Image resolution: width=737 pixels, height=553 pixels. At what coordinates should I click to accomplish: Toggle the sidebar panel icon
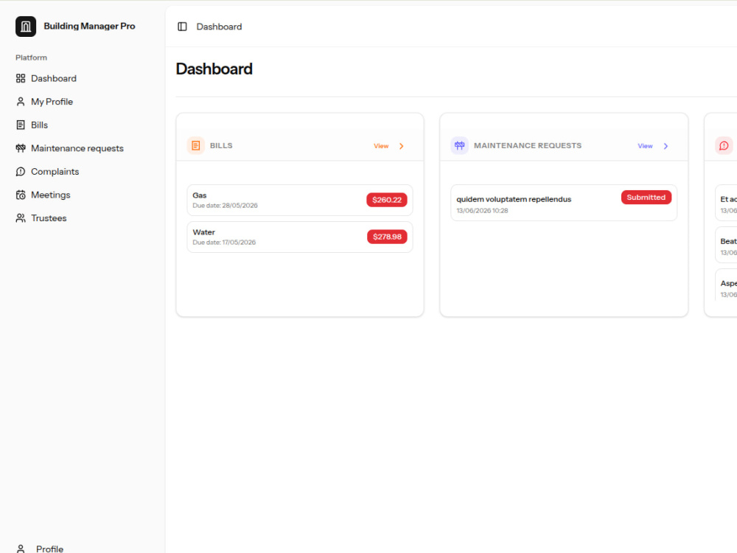click(182, 27)
